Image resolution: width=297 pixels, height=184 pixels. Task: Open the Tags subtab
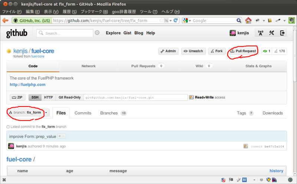pyautogui.click(x=245, y=113)
